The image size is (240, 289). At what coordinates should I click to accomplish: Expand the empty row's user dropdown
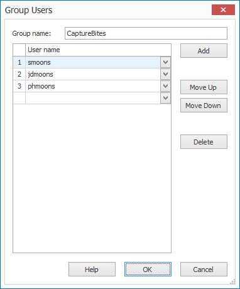coord(165,98)
